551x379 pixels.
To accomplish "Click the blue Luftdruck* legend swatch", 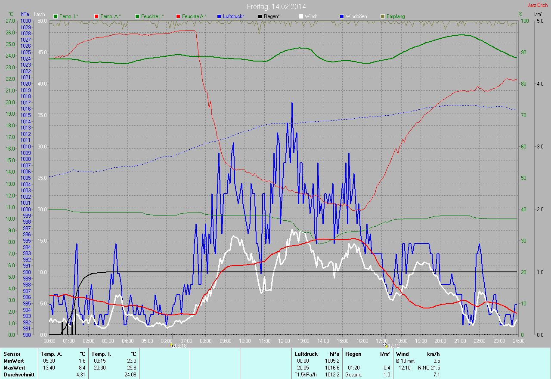I will pos(219,16).
